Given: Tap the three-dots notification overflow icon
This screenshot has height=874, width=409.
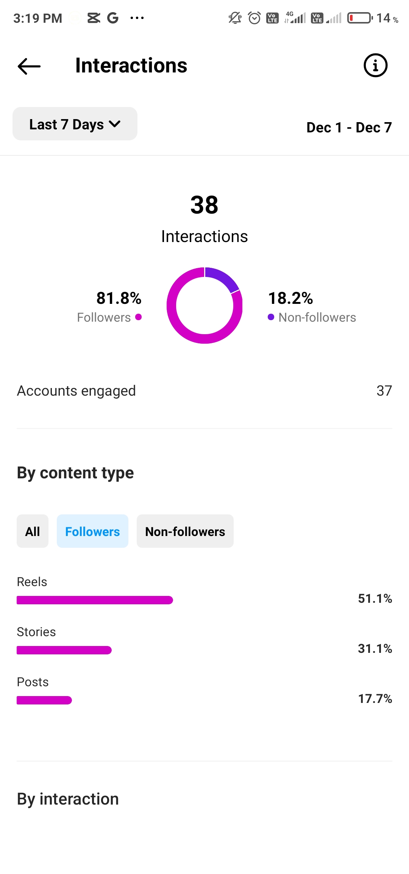Looking at the screenshot, I should point(137,18).
